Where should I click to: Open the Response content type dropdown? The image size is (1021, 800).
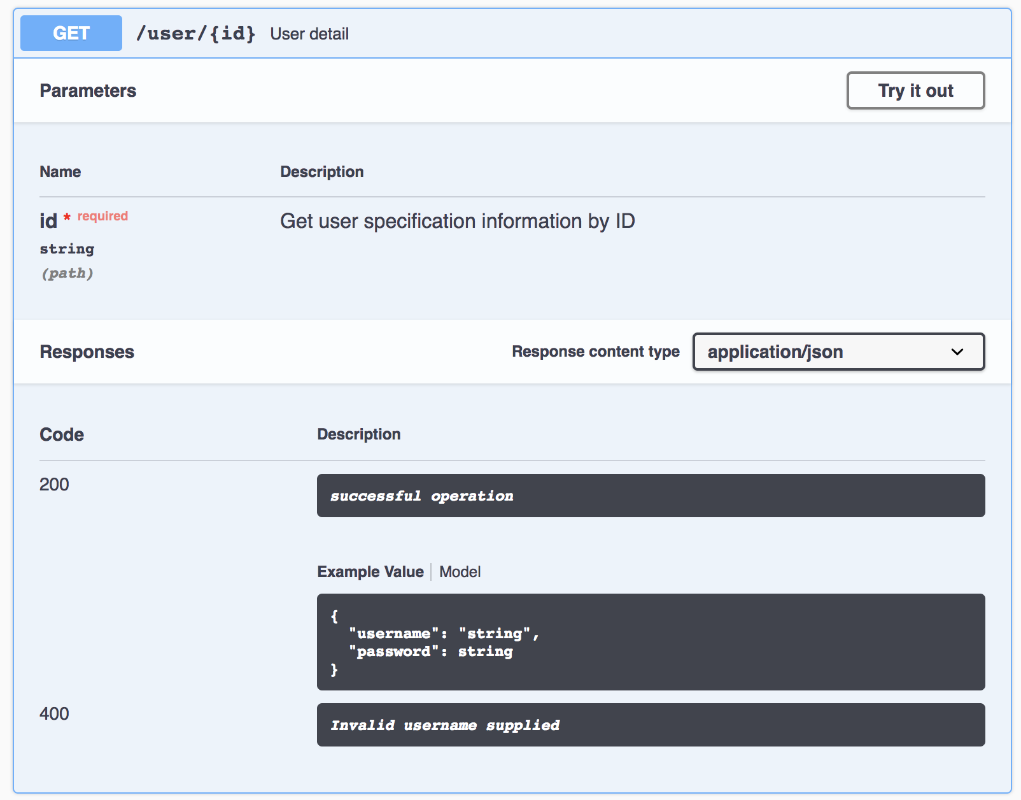click(x=838, y=352)
